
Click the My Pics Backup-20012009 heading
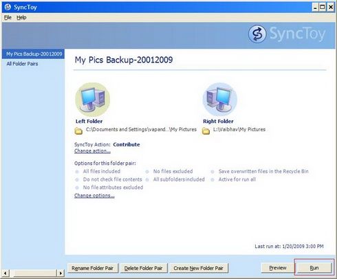pyautogui.click(x=124, y=60)
